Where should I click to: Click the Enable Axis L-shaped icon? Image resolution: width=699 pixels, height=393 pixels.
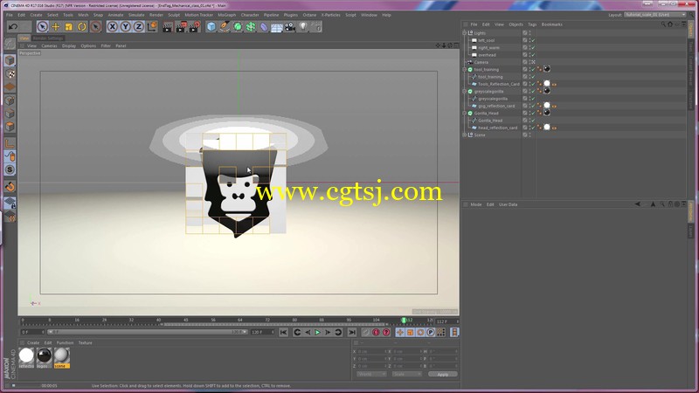pyautogui.click(x=10, y=143)
